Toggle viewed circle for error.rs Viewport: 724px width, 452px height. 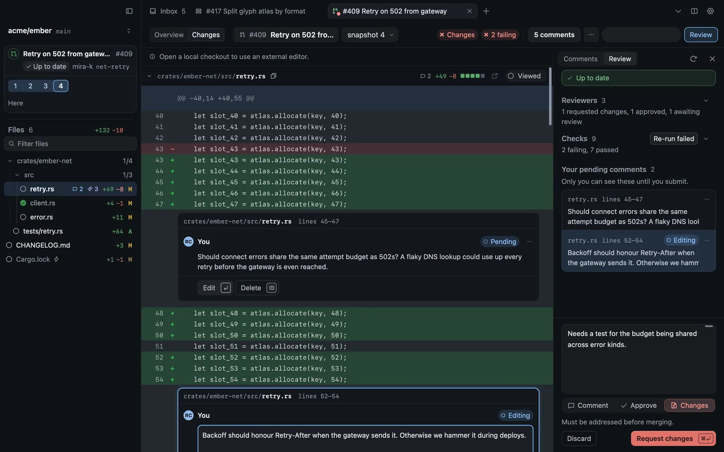[x=23, y=217]
